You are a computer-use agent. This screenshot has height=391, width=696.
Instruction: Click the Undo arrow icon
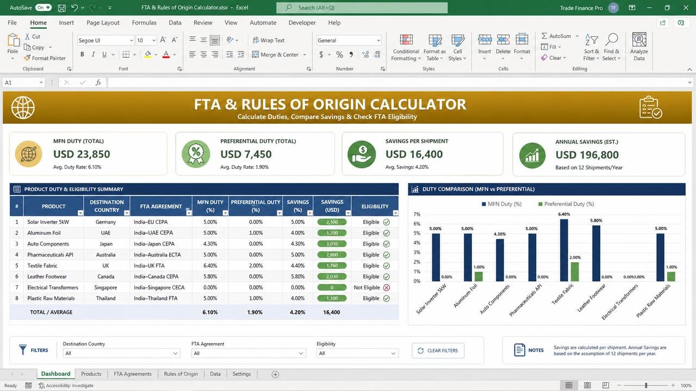(x=75, y=8)
